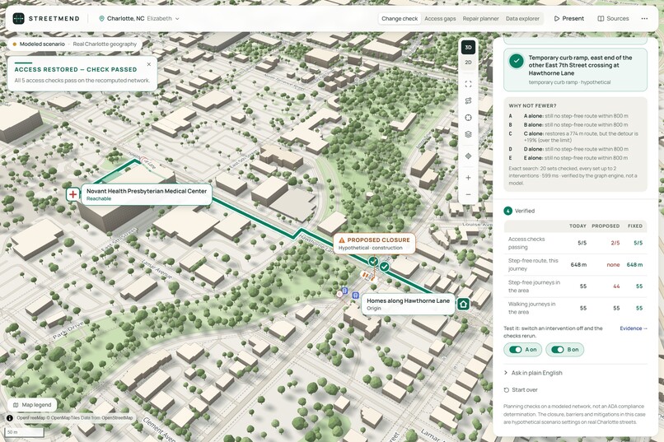The image size is (664, 442).
Task: Switch map to 2D view
Action: coord(468,63)
